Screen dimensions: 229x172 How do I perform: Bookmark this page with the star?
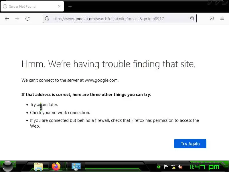click(192, 18)
